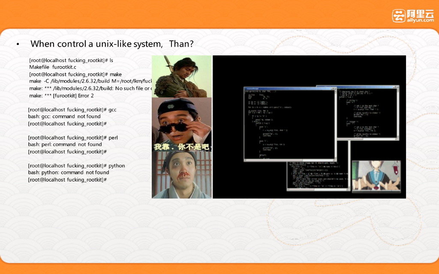
Task: Click the top photo of man with sword
Action: (182, 76)
